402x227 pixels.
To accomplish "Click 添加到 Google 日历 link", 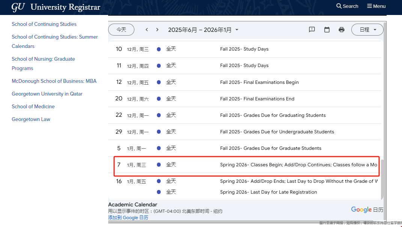I will [x=128, y=217].
